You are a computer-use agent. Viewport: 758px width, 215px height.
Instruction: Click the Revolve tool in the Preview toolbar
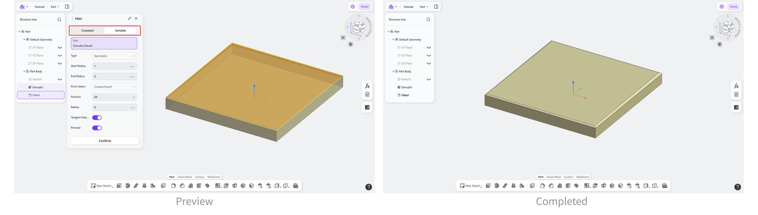(x=128, y=186)
